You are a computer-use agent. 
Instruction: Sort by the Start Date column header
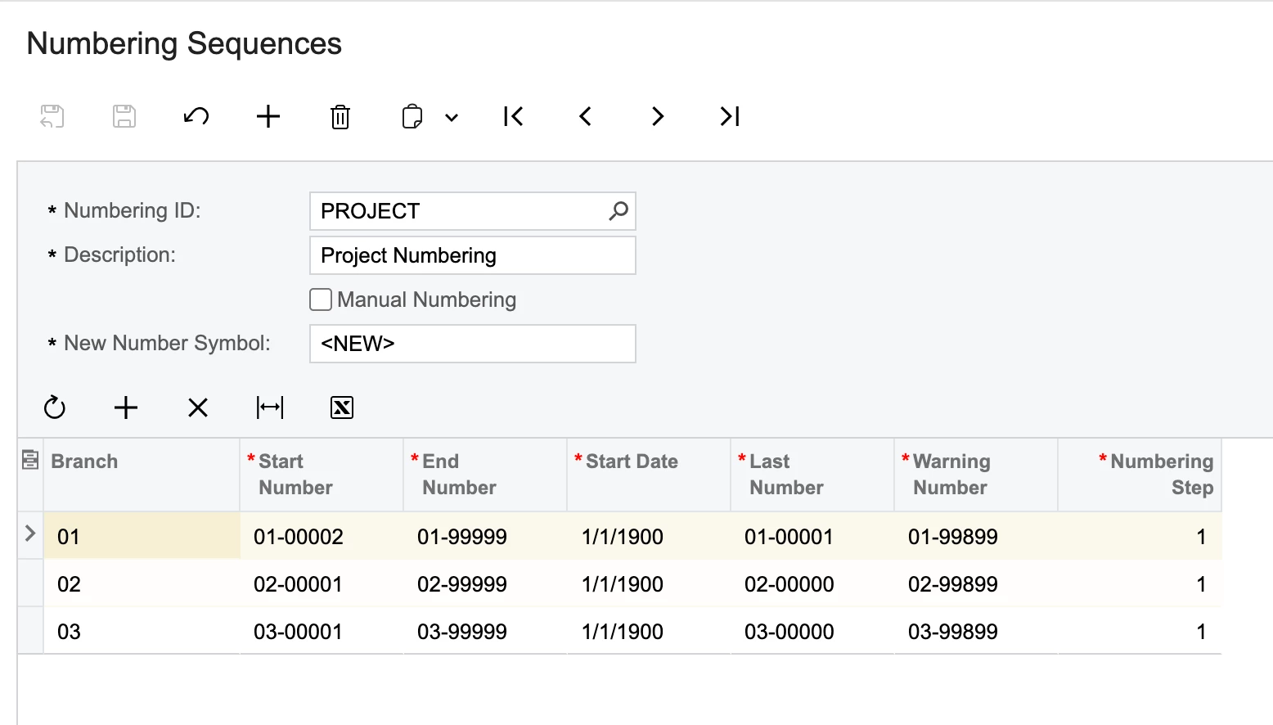click(632, 462)
